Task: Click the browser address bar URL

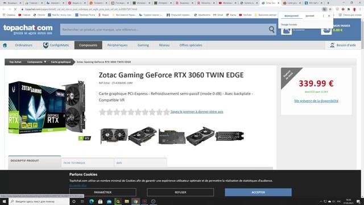Action: pyautogui.click(x=81, y=9)
